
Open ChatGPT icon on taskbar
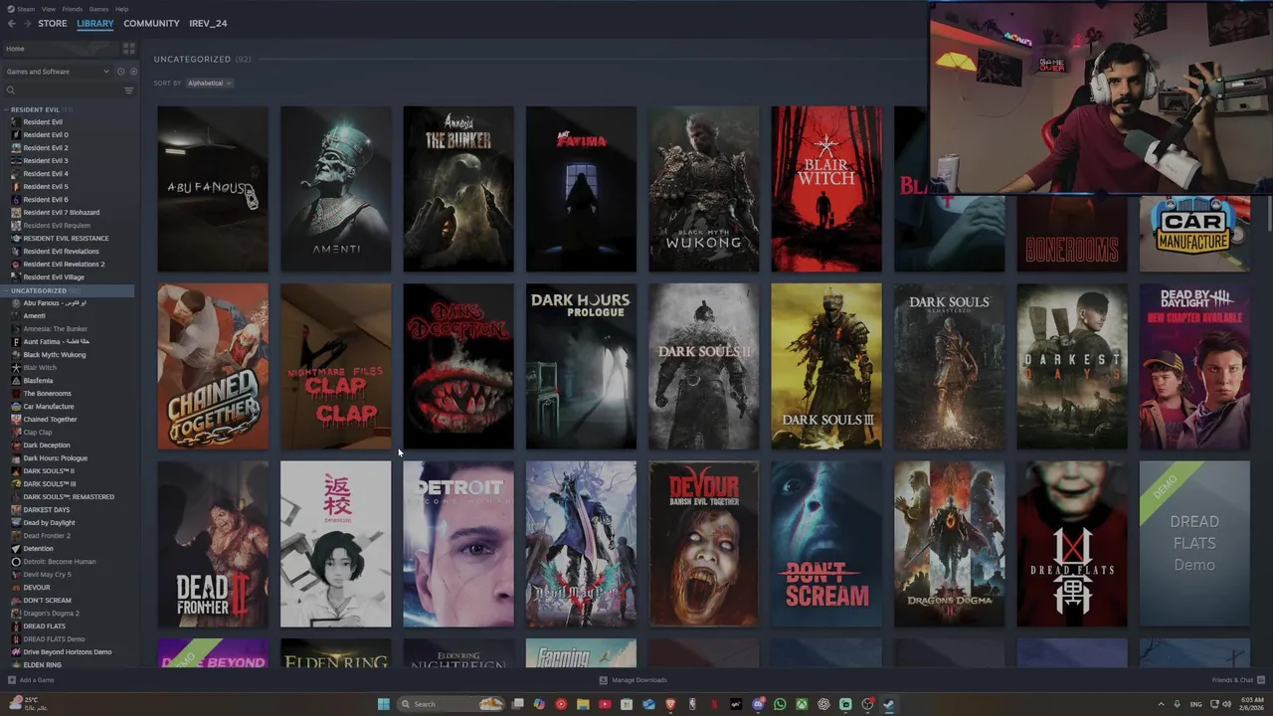pyautogui.click(x=823, y=704)
